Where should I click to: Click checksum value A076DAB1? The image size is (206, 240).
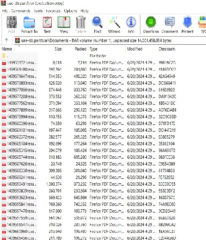(167, 110)
